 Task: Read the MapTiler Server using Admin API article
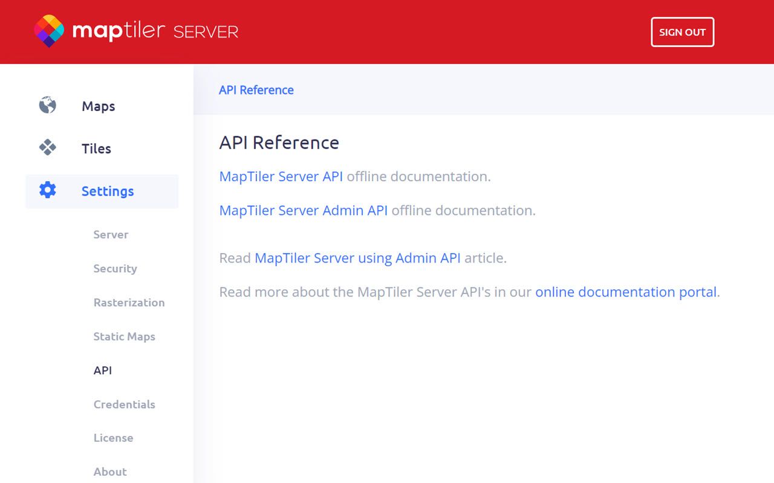click(357, 258)
